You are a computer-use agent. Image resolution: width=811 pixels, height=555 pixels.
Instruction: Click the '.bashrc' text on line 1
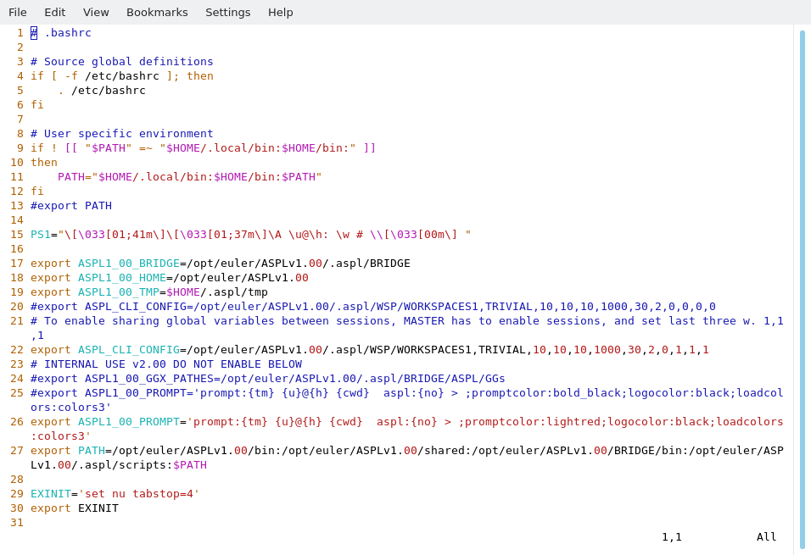tap(68, 33)
